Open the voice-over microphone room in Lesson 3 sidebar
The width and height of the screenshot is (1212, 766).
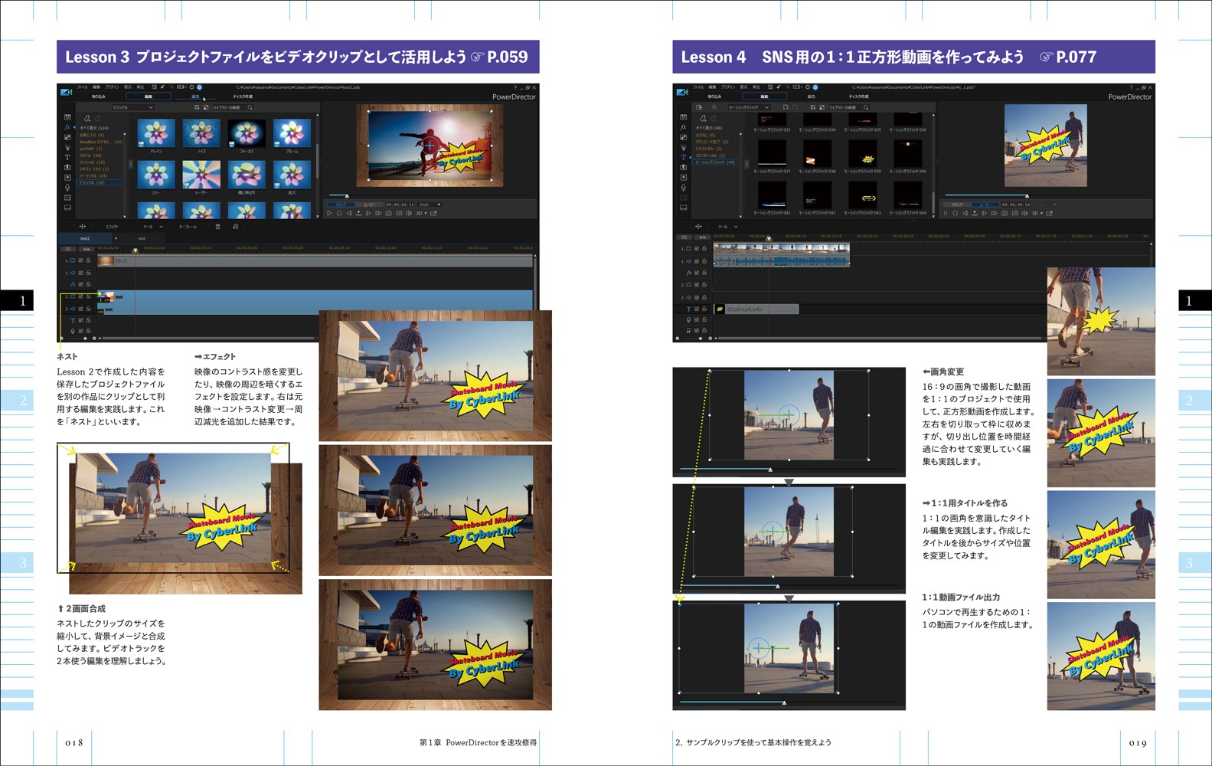click(x=67, y=187)
